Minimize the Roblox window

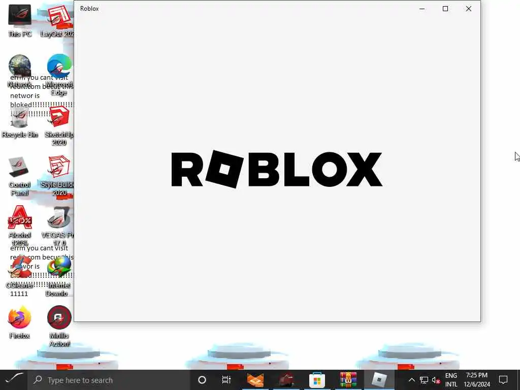[x=422, y=9]
